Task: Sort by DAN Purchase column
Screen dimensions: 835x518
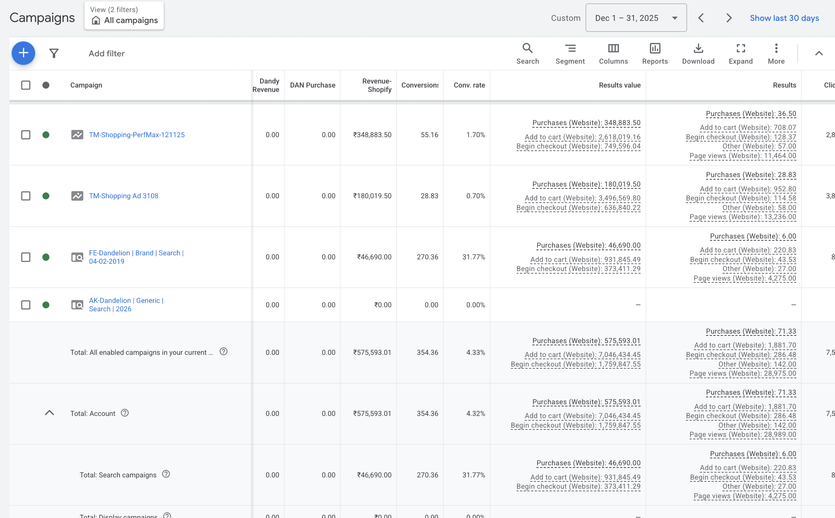Action: click(313, 85)
